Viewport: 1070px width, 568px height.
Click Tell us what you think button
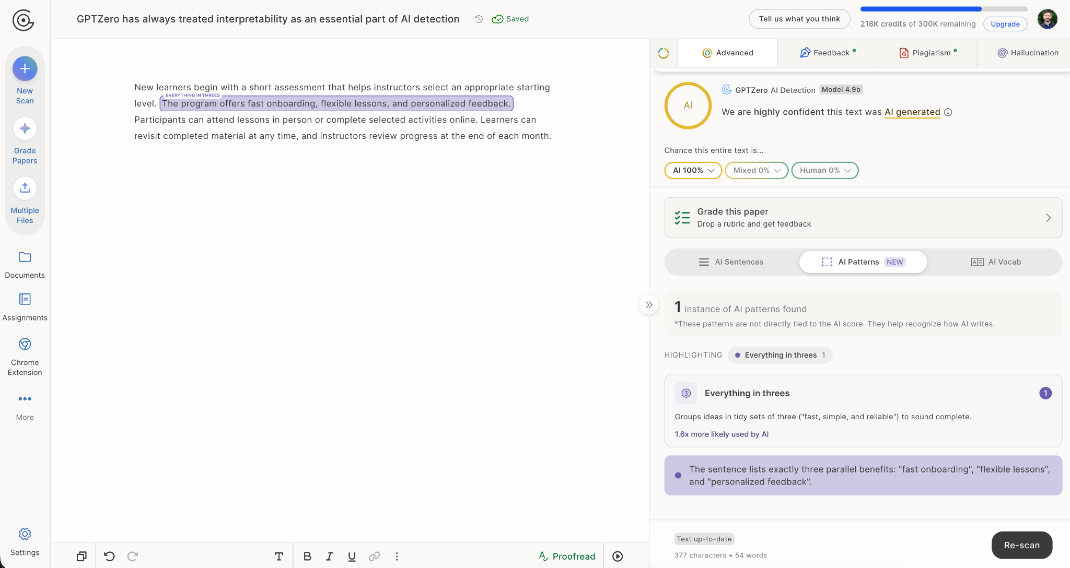(x=799, y=19)
